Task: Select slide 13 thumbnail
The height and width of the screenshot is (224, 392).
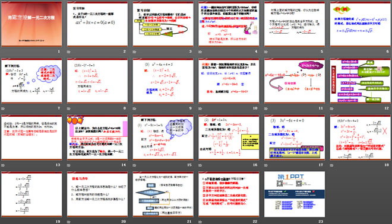Action: click(x=31, y=137)
